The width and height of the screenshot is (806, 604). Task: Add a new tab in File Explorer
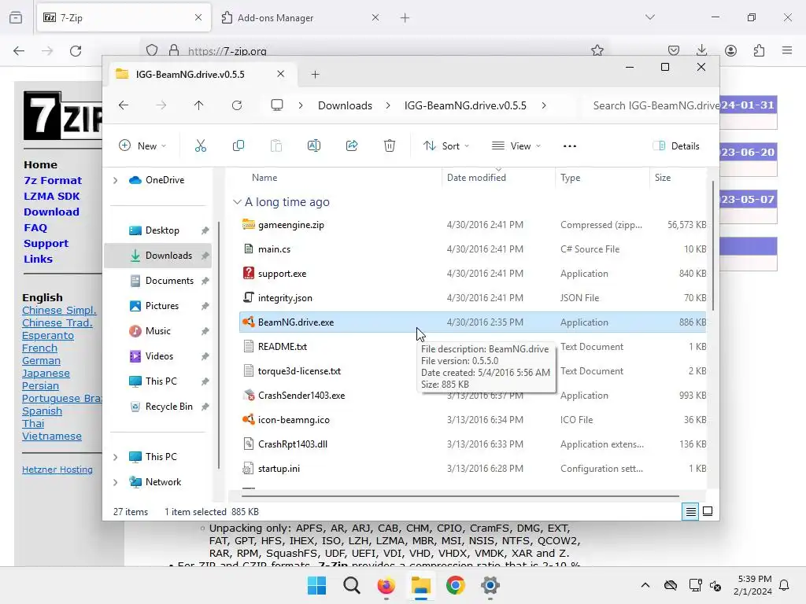(315, 75)
